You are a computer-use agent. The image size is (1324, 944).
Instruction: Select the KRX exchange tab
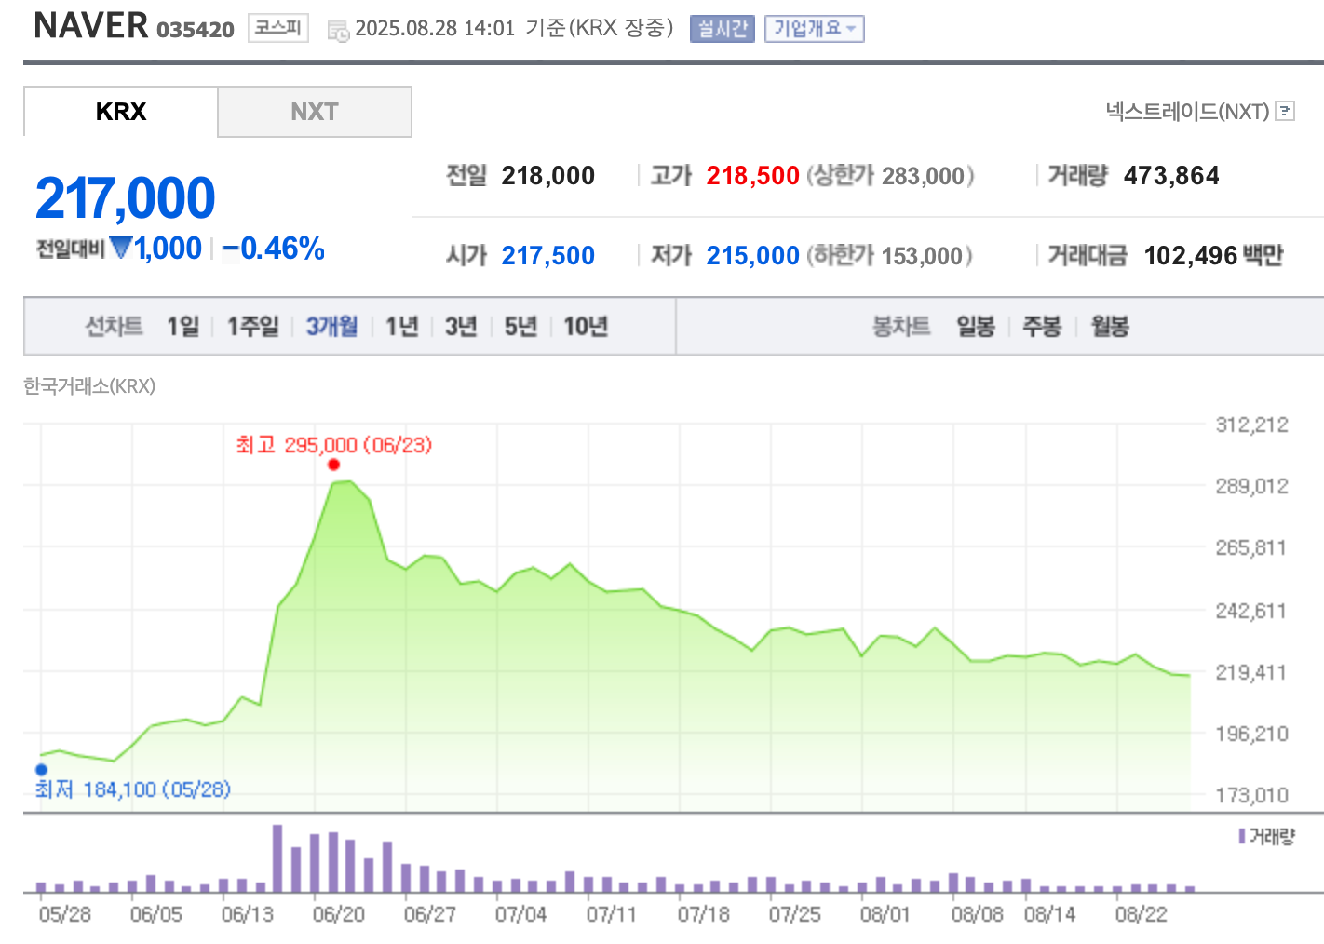pyautogui.click(x=119, y=111)
